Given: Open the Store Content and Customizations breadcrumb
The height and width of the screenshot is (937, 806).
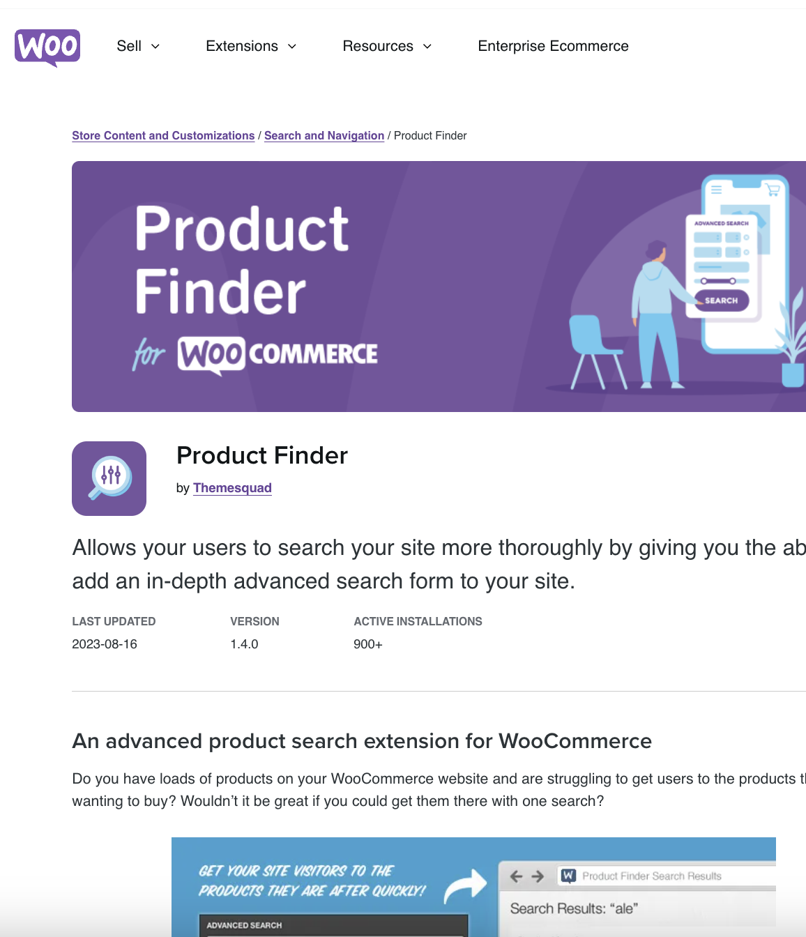Looking at the screenshot, I should (x=163, y=135).
